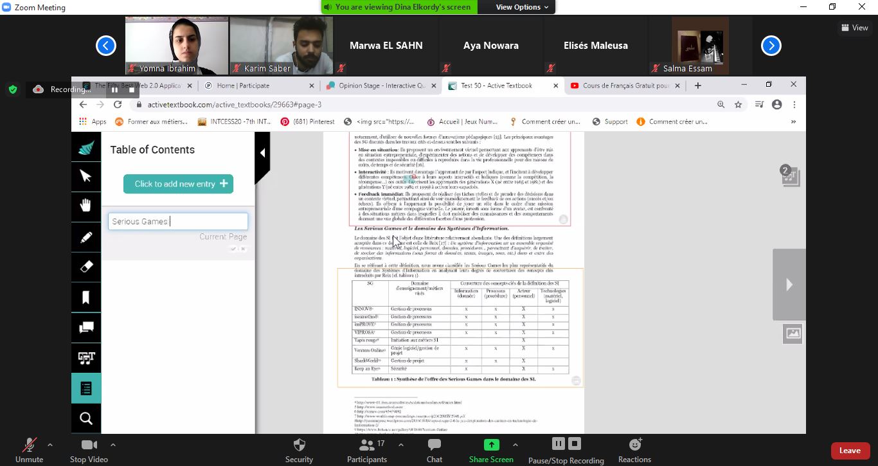Select the eraser tool
The height and width of the screenshot is (466, 878).
coord(85,267)
